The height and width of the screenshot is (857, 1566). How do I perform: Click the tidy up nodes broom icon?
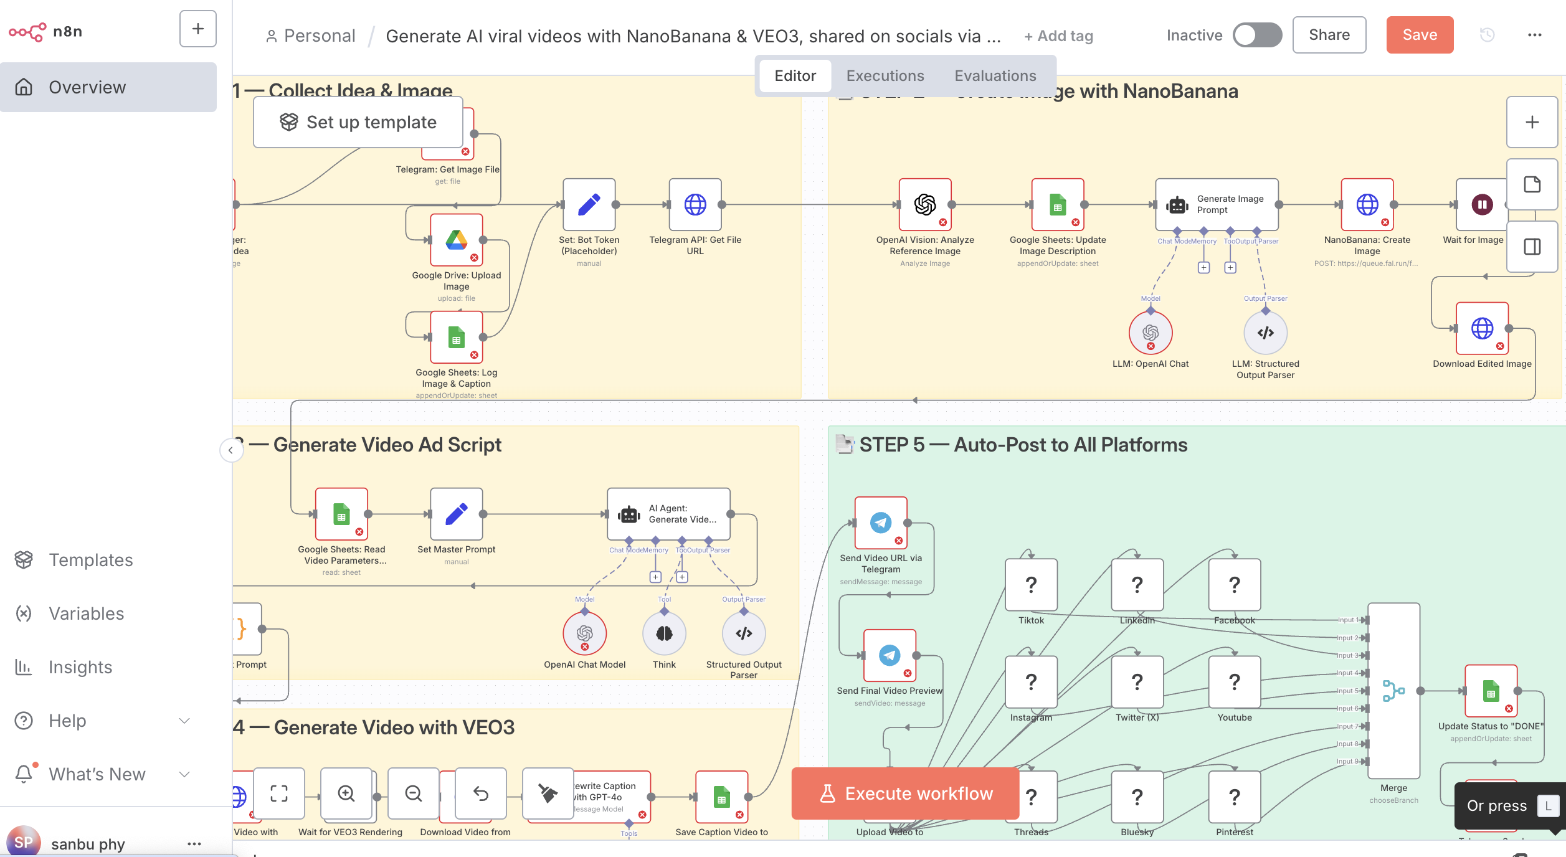tap(548, 793)
